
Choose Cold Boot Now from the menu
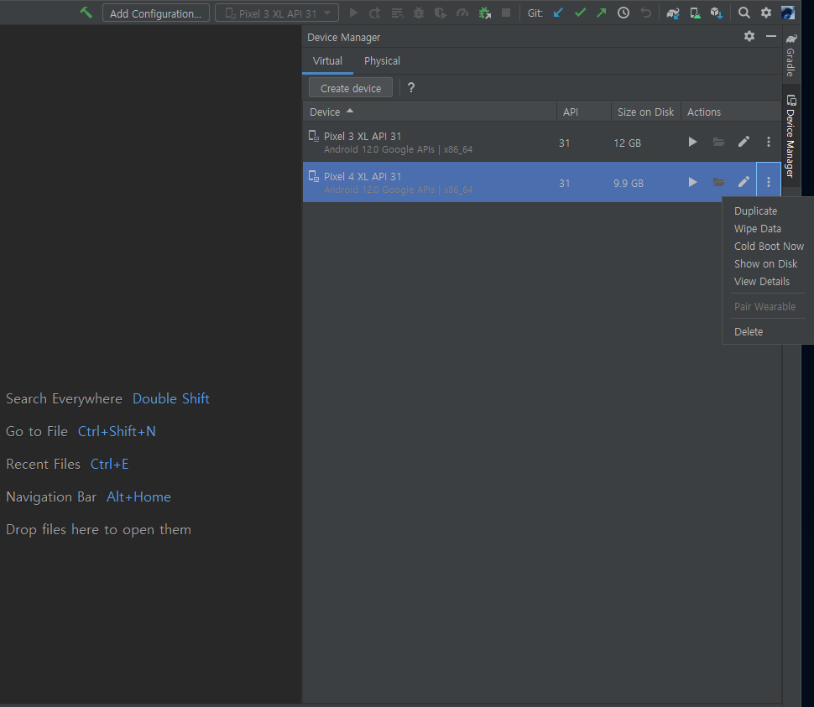point(769,247)
